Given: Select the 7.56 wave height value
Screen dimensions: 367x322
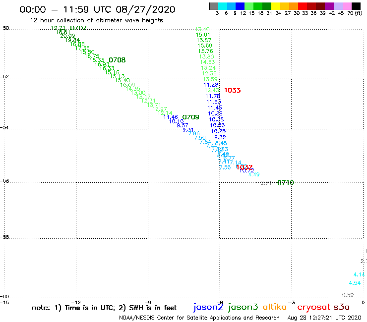Looking at the screenshot, I should 225,167.
